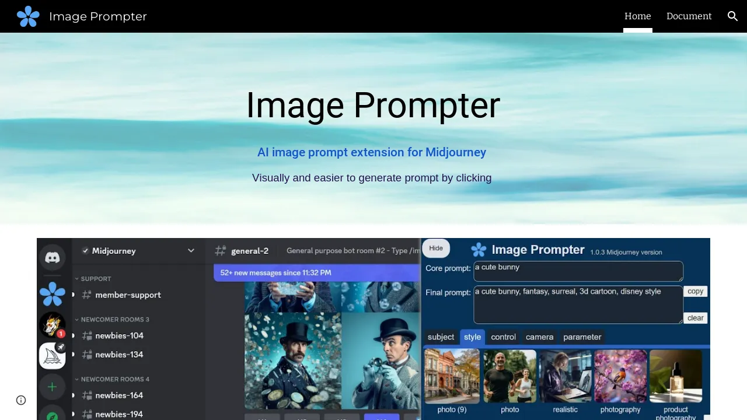Image resolution: width=747 pixels, height=420 pixels.
Task: Copy the final prompt
Action: click(695, 291)
